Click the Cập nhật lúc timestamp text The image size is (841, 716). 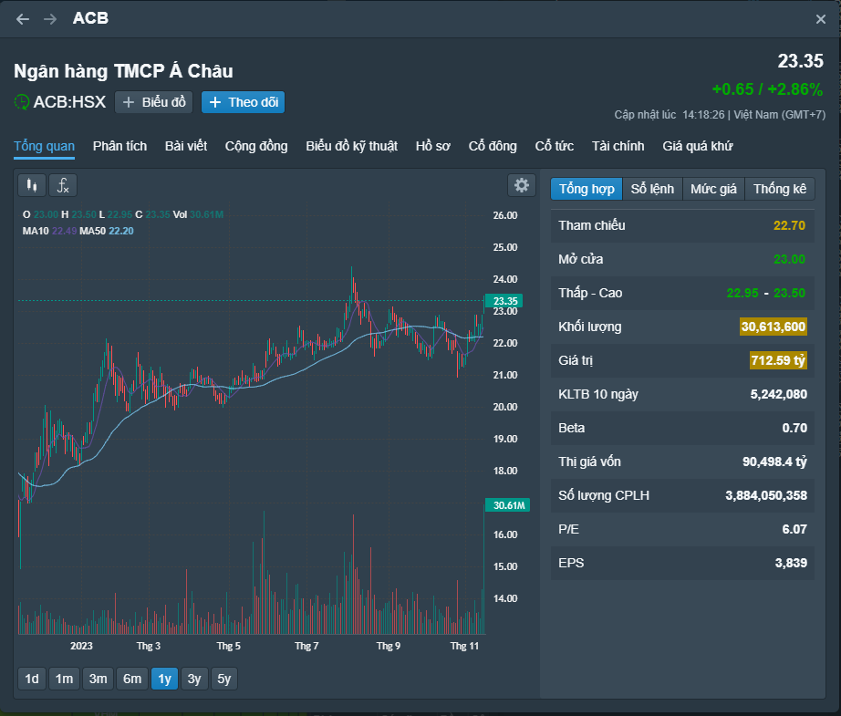(720, 115)
